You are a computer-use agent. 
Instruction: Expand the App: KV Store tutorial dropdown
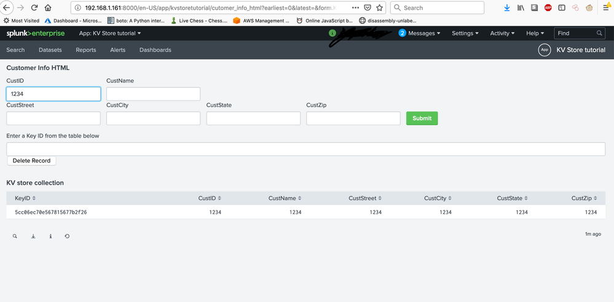coord(110,33)
